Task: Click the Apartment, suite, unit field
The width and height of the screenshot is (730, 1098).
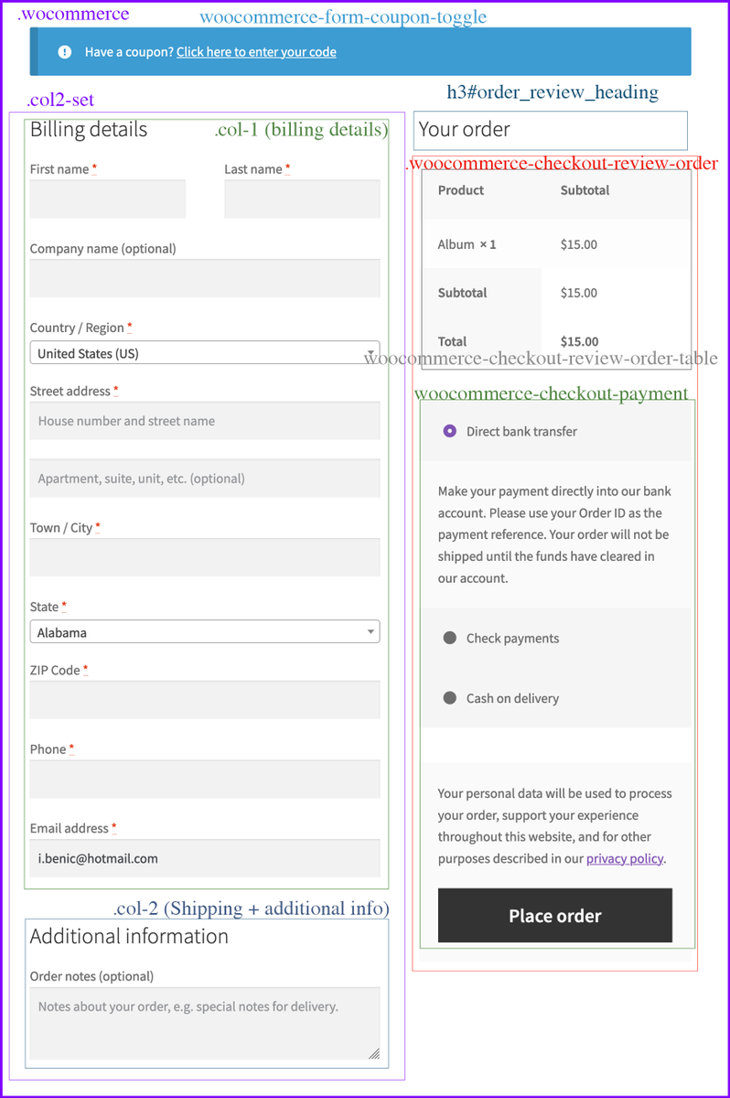Action: point(205,479)
